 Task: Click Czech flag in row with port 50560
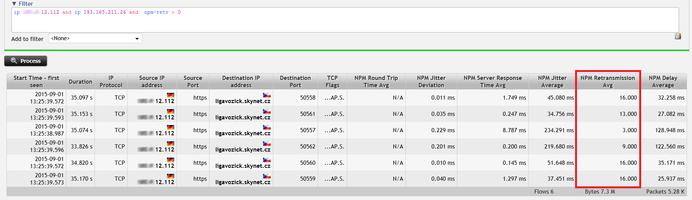pyautogui.click(x=266, y=160)
